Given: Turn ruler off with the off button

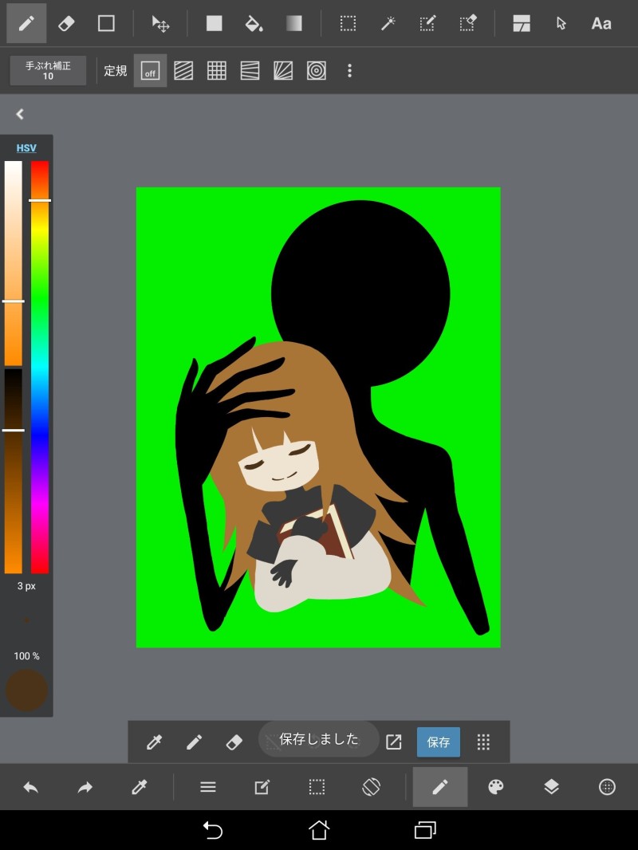Looking at the screenshot, I should pos(150,70).
